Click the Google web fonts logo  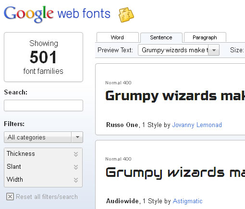(57, 14)
